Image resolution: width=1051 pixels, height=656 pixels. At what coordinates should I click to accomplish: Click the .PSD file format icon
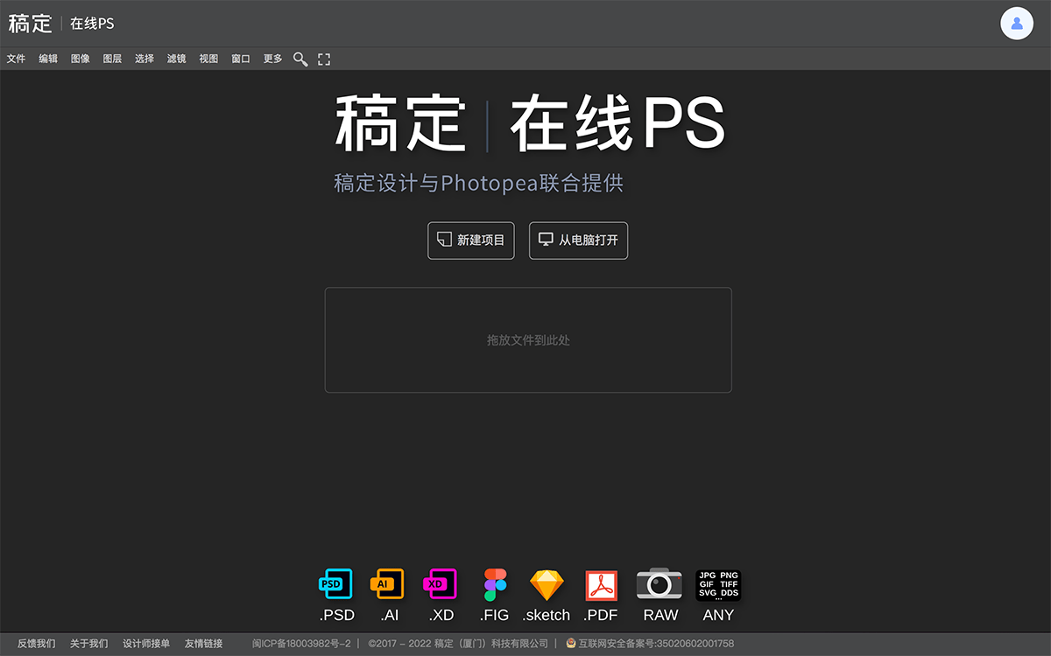(336, 584)
